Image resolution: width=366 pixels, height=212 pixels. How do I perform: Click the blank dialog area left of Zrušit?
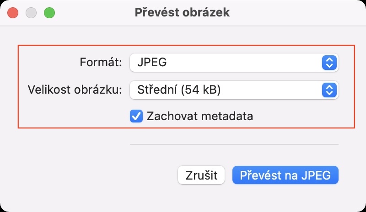[91, 175]
